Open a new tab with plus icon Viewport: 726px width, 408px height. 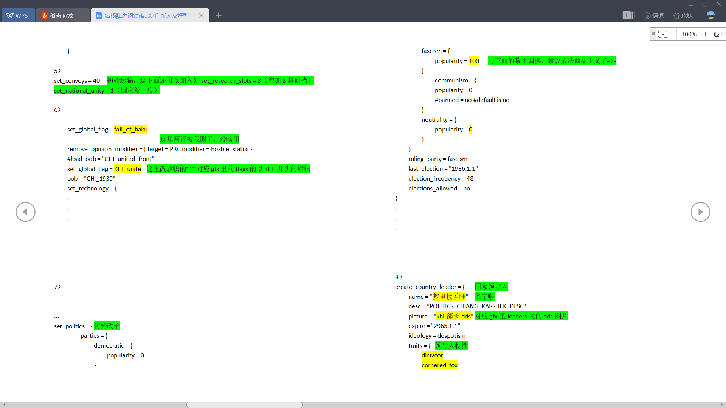219,15
